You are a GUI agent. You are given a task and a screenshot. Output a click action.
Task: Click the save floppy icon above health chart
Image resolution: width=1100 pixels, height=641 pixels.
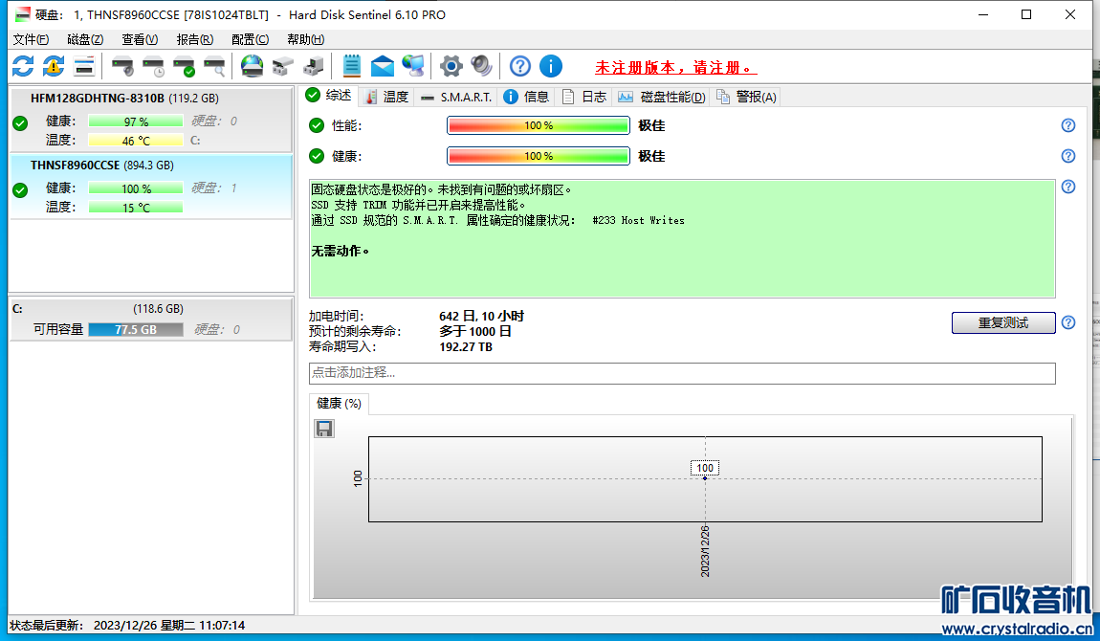click(x=324, y=429)
